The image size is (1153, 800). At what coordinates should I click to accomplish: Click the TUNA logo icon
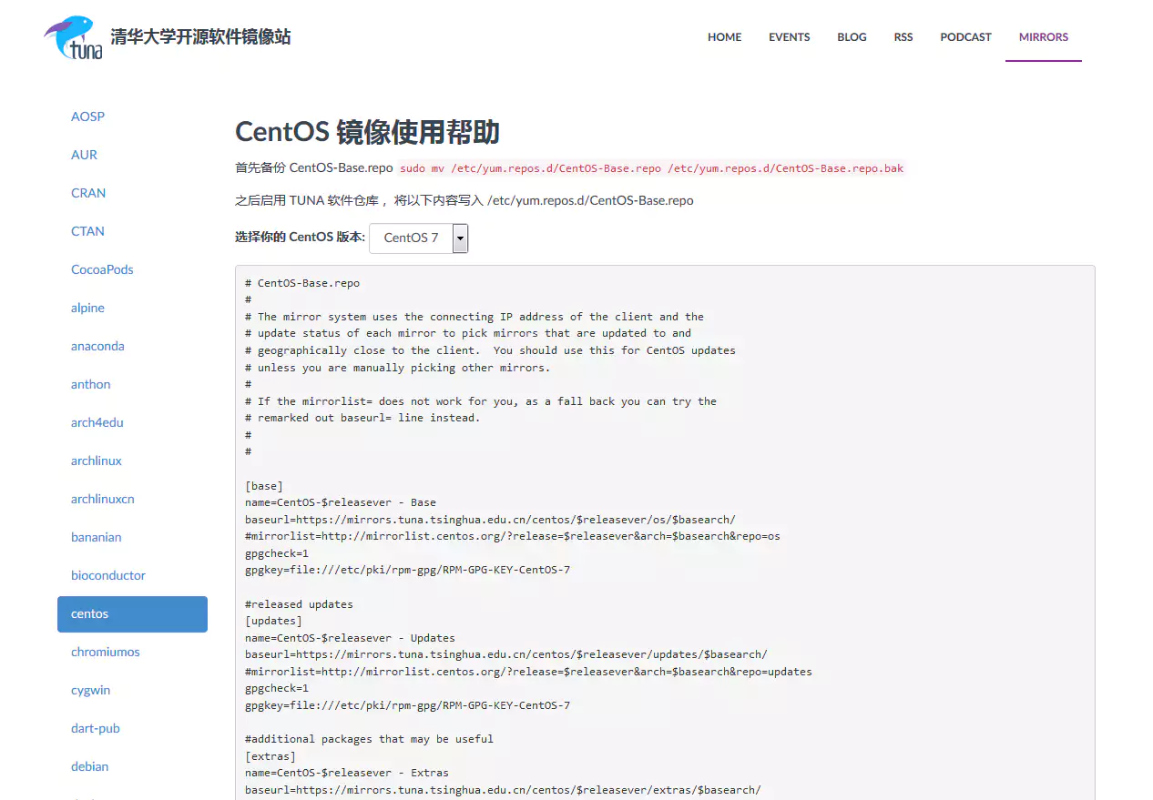pyautogui.click(x=71, y=36)
